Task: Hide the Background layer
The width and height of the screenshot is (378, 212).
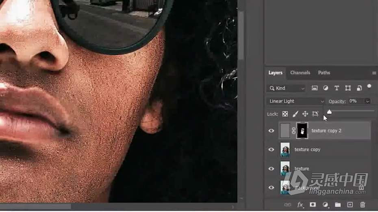Action: (271, 188)
